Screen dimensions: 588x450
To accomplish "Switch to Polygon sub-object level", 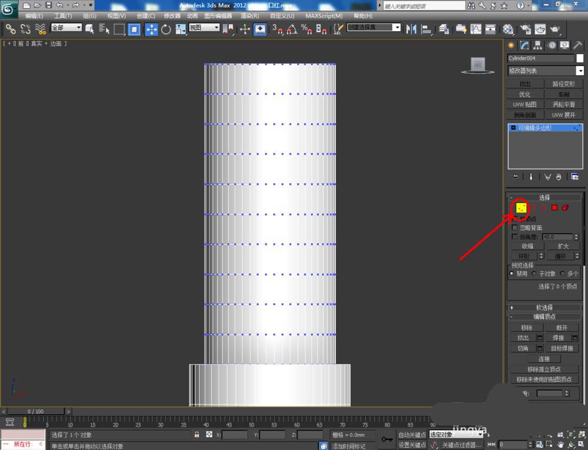I will 554,208.
